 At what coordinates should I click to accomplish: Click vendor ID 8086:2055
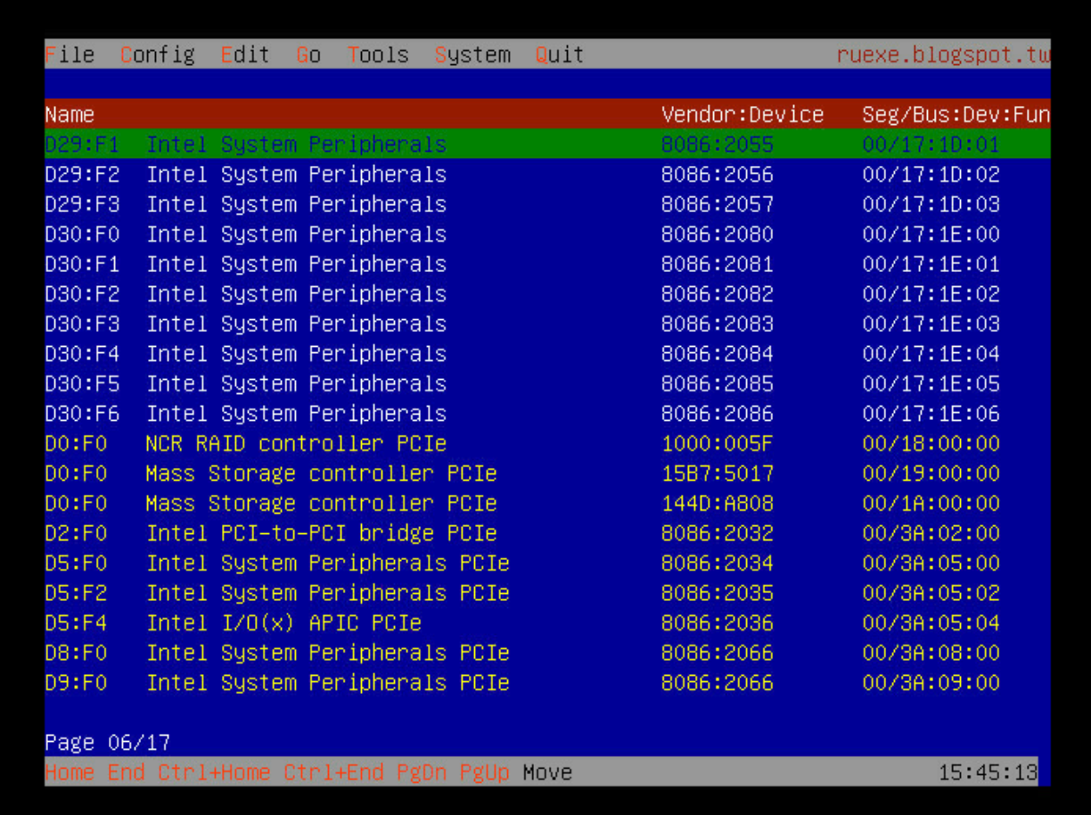coord(718,144)
